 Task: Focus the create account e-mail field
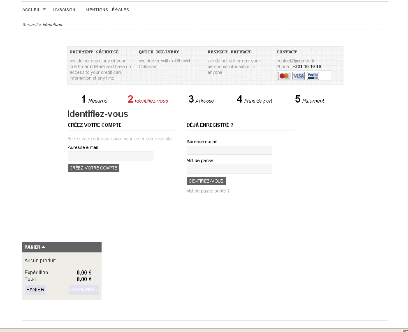click(111, 156)
